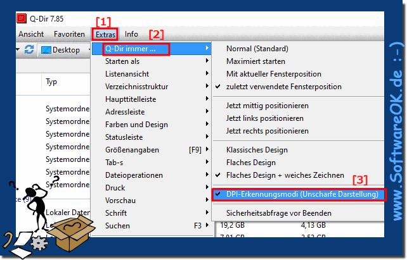407x260 pixels.
Task: Expand the Listenansicht submenu
Action: point(152,74)
